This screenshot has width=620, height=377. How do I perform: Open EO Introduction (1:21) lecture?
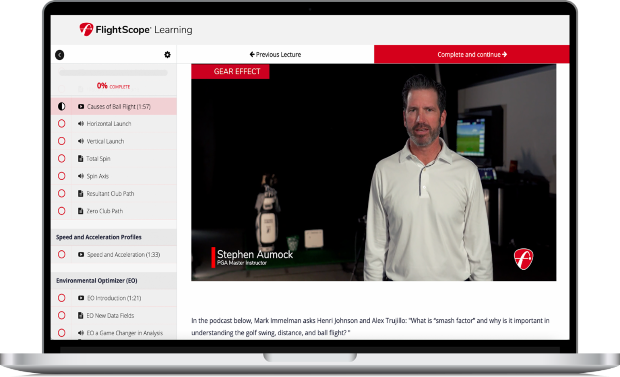pos(114,298)
